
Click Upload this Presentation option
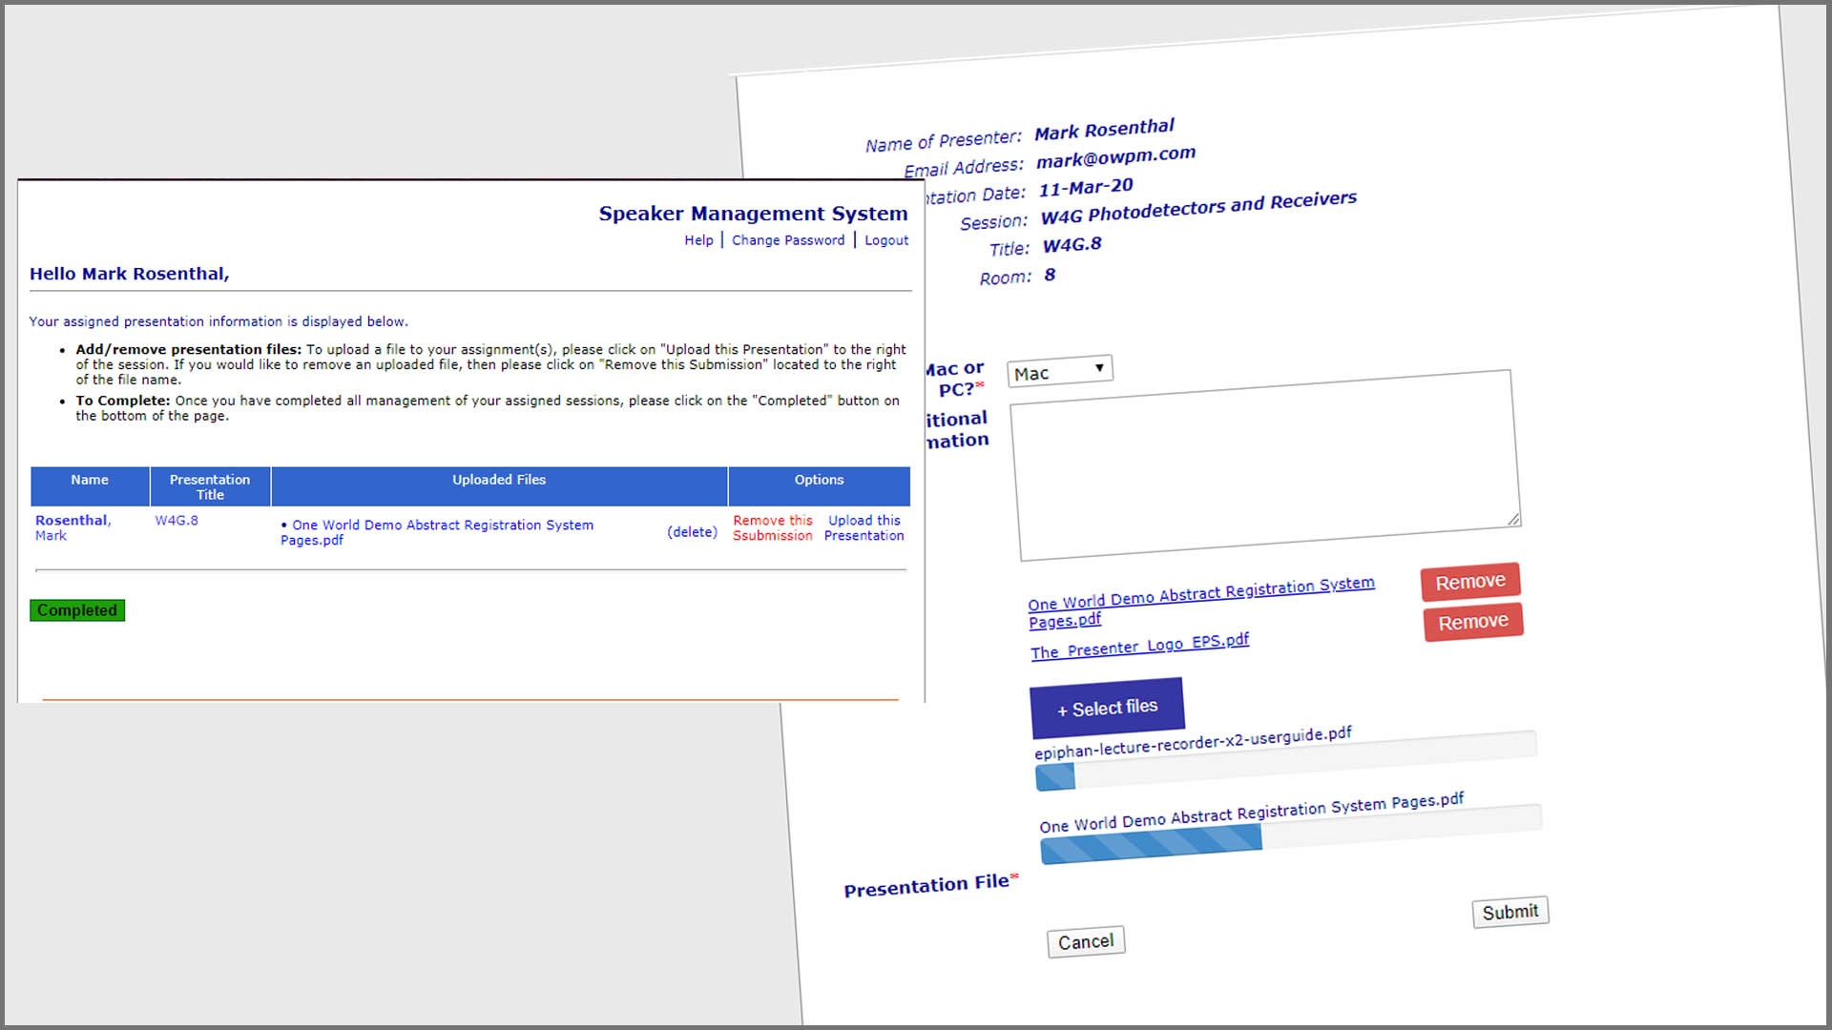tap(864, 527)
